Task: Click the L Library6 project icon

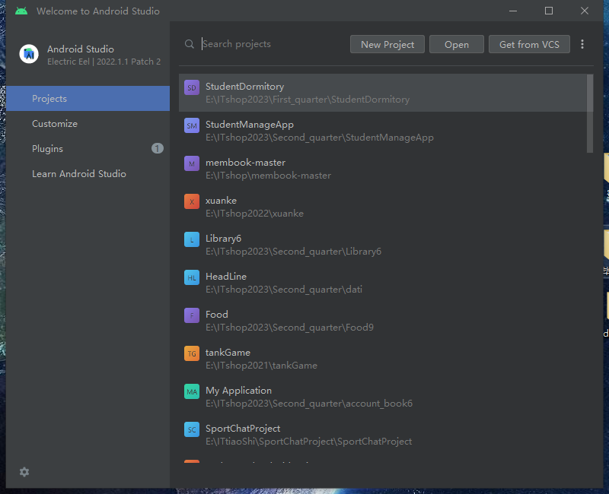Action: pos(192,239)
